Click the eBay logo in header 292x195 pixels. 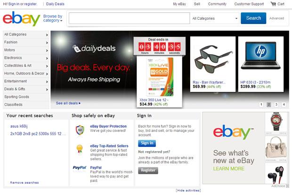[21, 19]
